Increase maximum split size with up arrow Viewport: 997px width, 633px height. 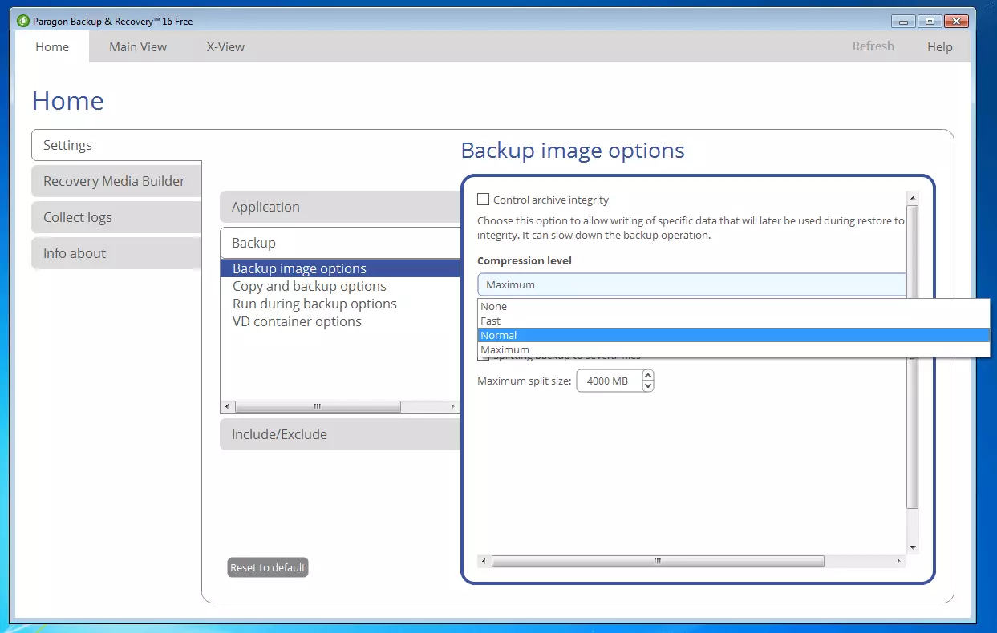pos(648,375)
